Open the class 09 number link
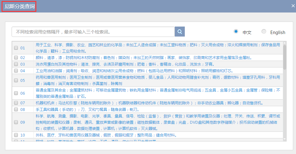Viewport: 296px width, 154px height. pyautogui.click(x=23, y=122)
